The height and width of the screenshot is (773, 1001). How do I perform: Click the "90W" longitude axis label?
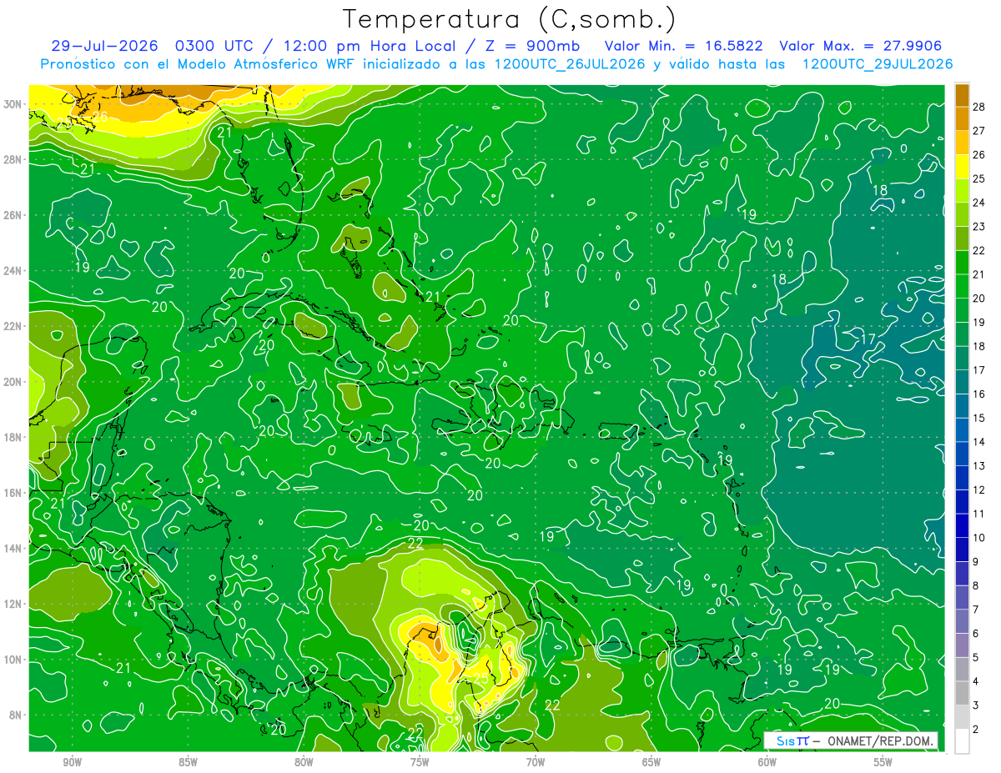[73, 762]
